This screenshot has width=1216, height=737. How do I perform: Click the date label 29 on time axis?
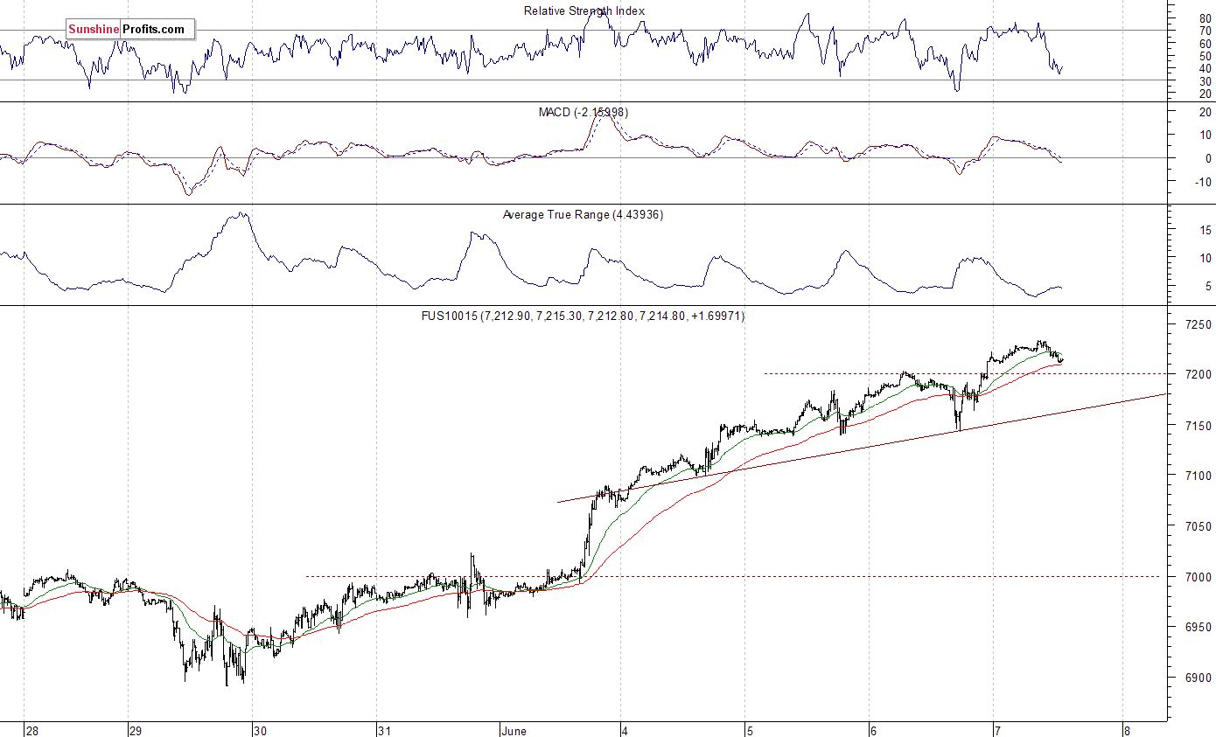[x=135, y=730]
